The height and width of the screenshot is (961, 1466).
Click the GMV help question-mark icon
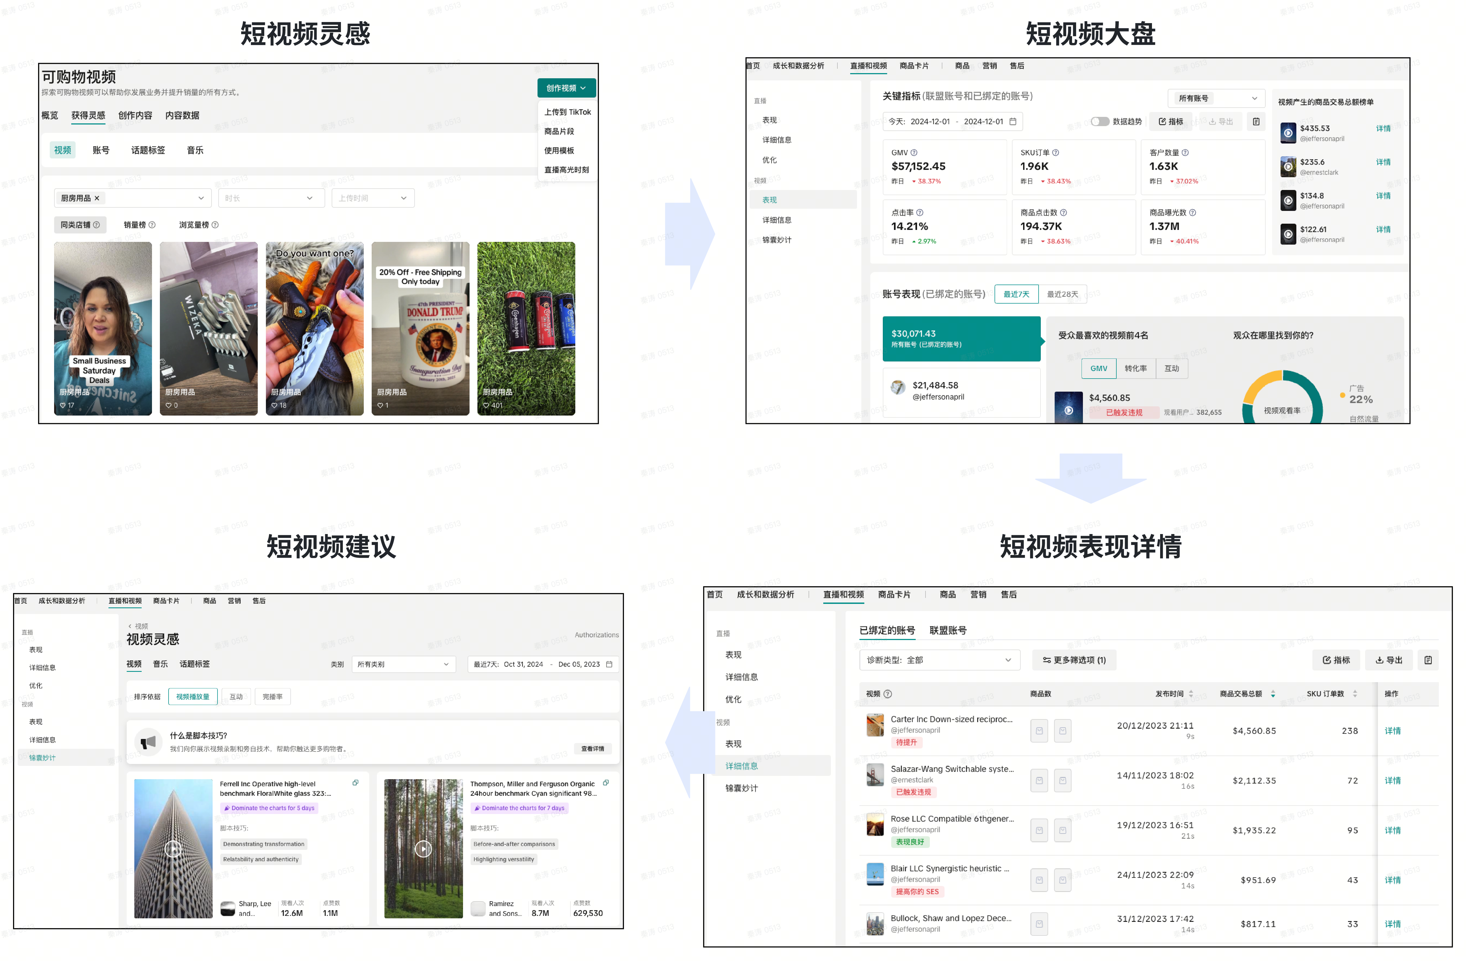click(x=914, y=153)
